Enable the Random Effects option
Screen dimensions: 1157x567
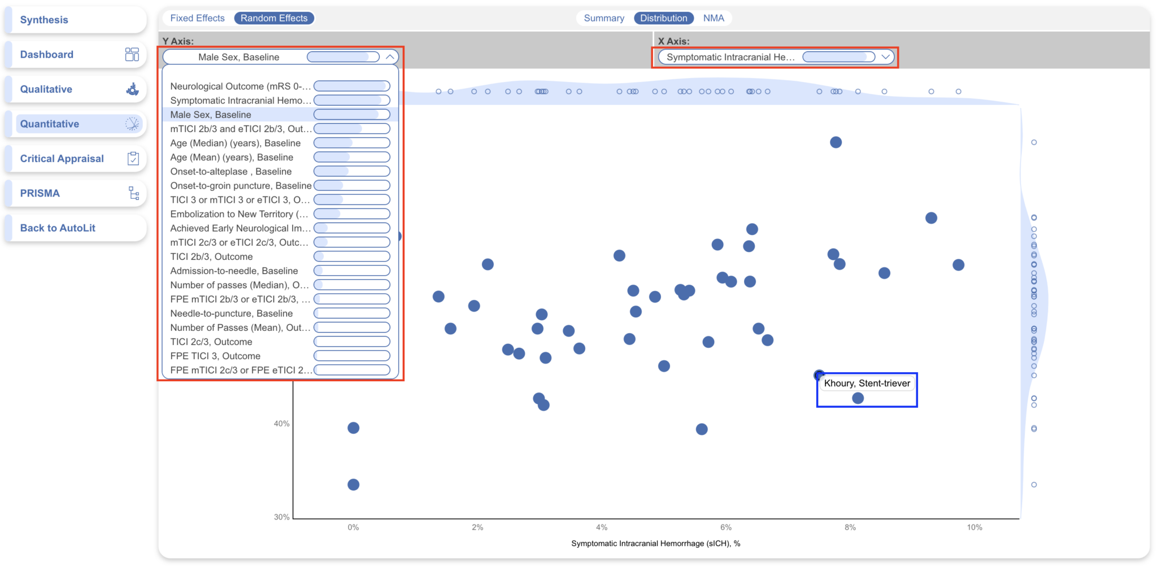[274, 18]
